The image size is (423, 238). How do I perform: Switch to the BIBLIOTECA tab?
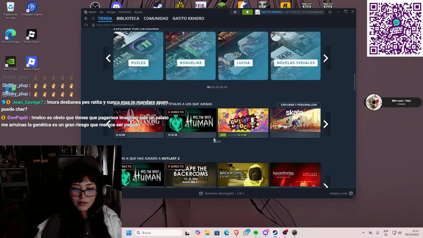pyautogui.click(x=128, y=19)
